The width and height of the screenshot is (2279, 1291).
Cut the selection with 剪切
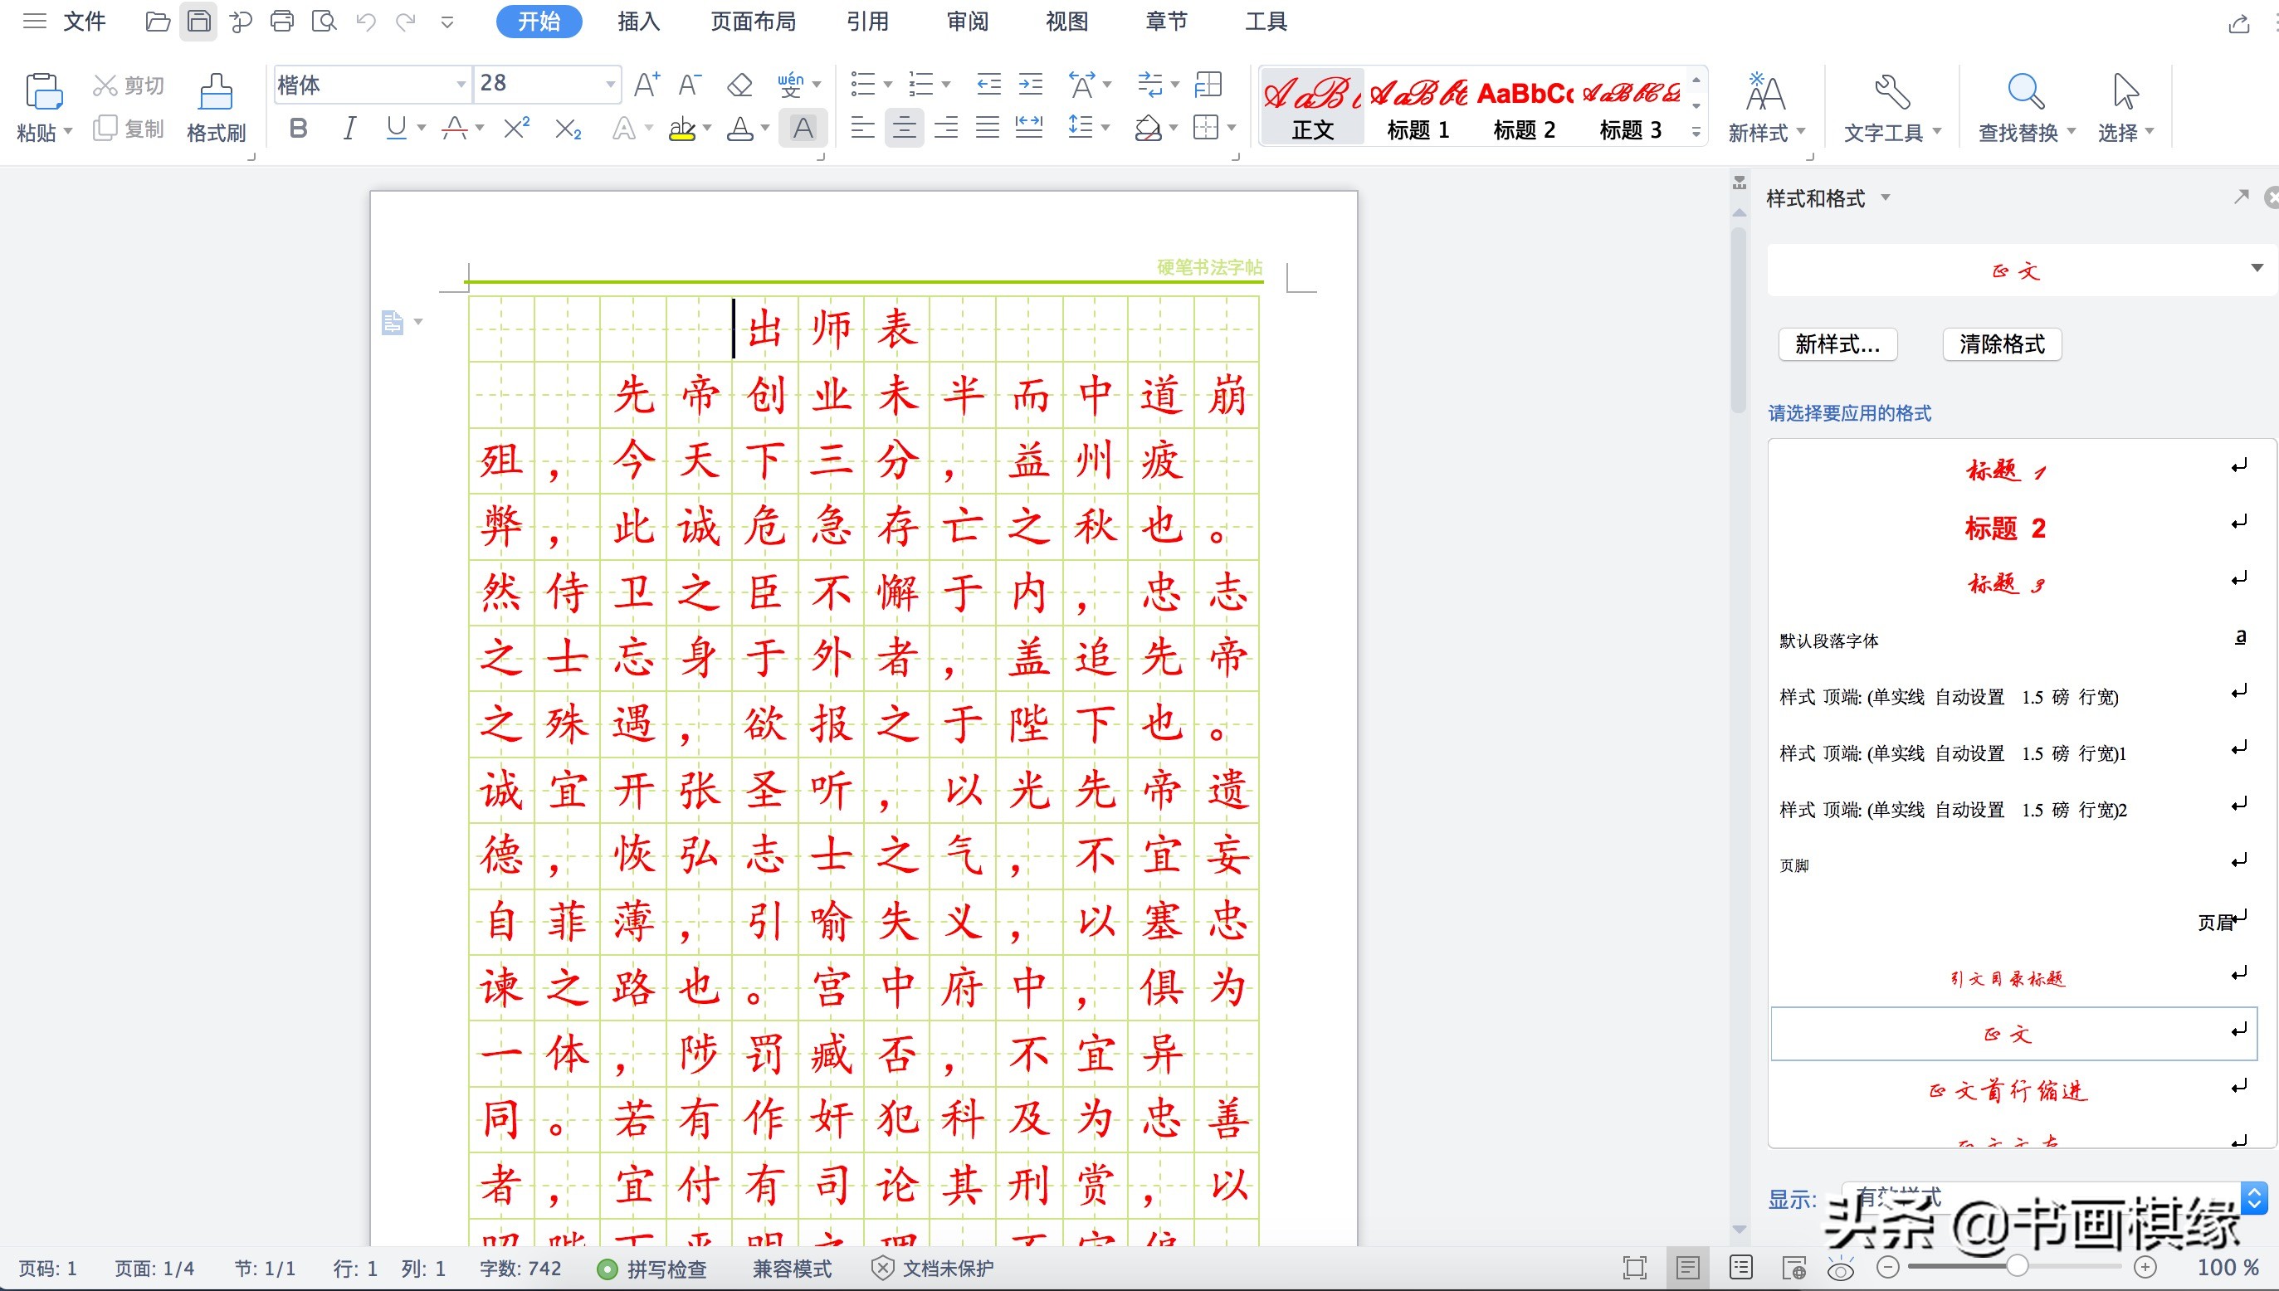[129, 85]
